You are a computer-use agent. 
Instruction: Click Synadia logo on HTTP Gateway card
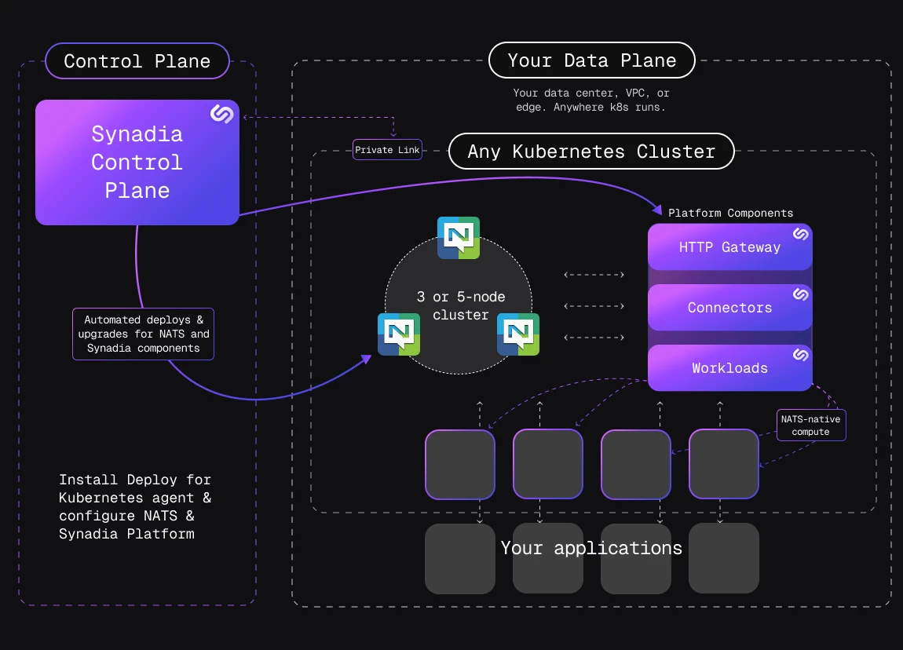pos(801,234)
